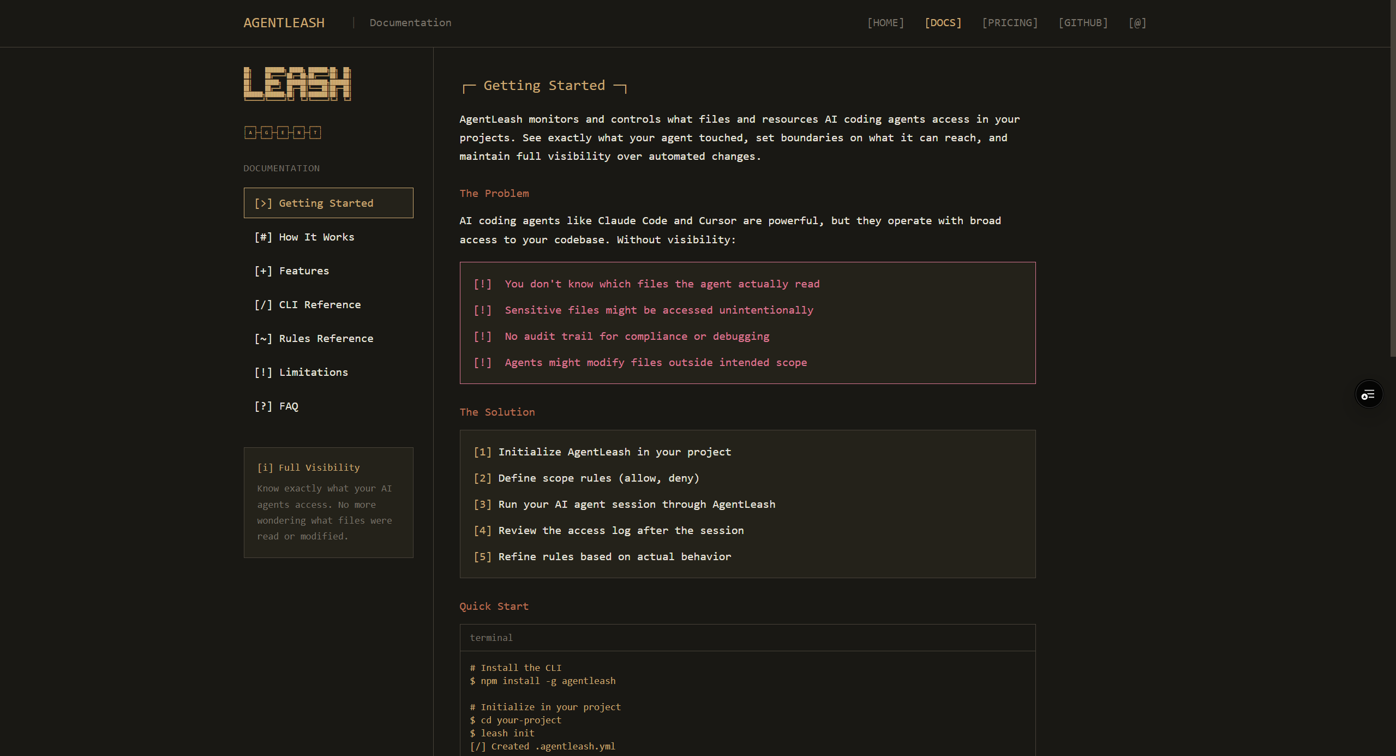Click the Full Visibility info box
The image size is (1396, 756).
pyautogui.click(x=328, y=502)
